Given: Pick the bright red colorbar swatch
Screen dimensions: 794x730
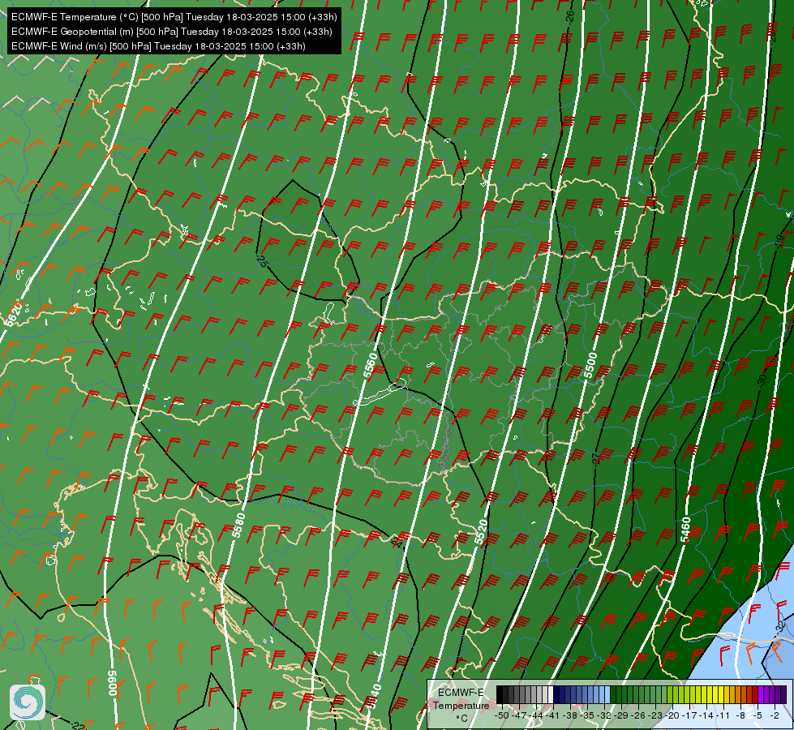Looking at the screenshot, I should [755, 695].
